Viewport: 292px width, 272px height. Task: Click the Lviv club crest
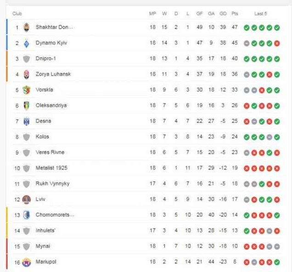(27, 199)
